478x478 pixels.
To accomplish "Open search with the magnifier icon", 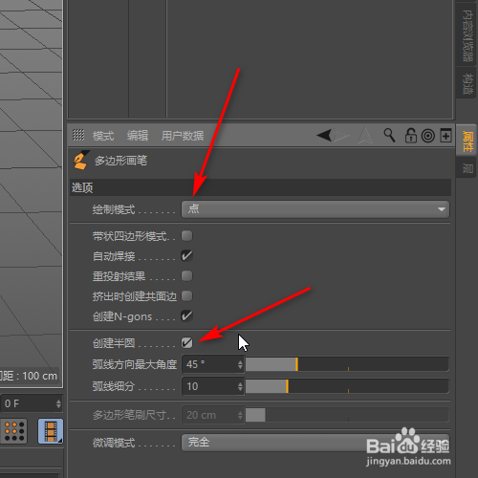I will [389, 135].
